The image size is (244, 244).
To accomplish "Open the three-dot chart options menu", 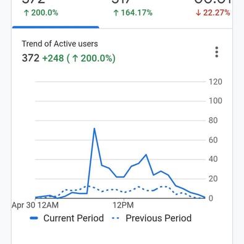I will pyautogui.click(x=216, y=52).
